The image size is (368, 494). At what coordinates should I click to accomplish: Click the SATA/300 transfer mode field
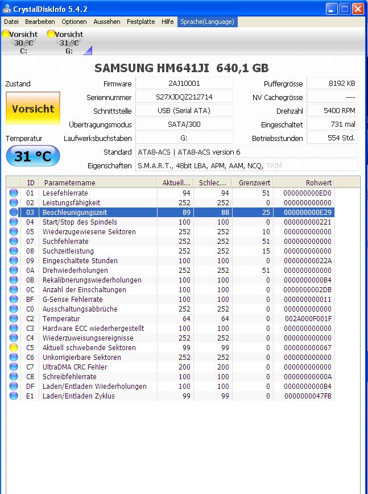[184, 124]
